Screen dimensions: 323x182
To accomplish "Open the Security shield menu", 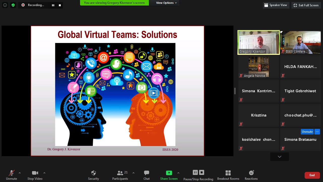I will pyautogui.click(x=93, y=175).
